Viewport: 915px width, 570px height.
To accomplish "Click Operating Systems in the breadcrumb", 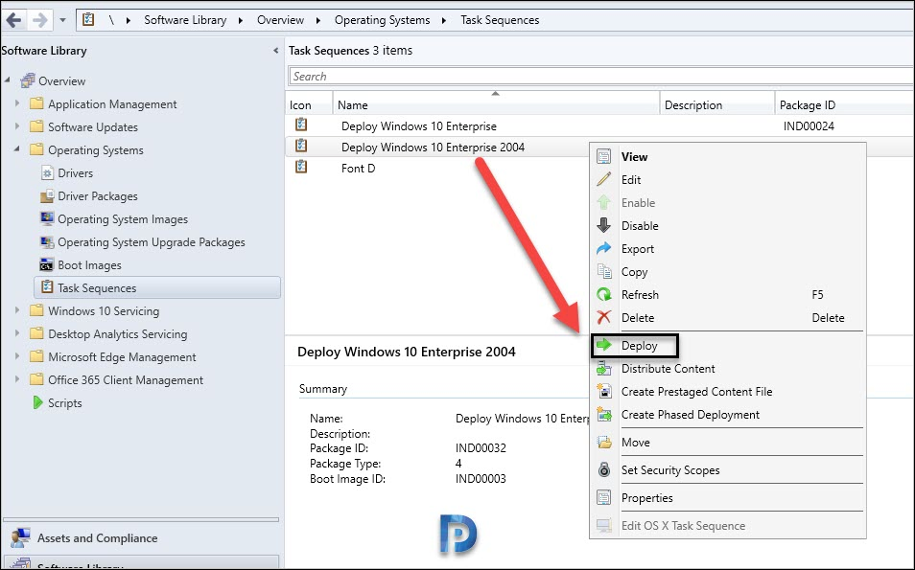I will [382, 20].
